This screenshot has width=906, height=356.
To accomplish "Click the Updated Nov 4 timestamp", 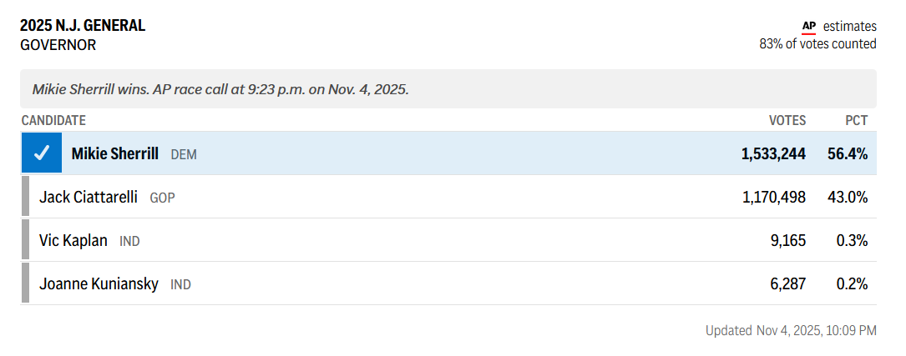I will click(x=791, y=331).
